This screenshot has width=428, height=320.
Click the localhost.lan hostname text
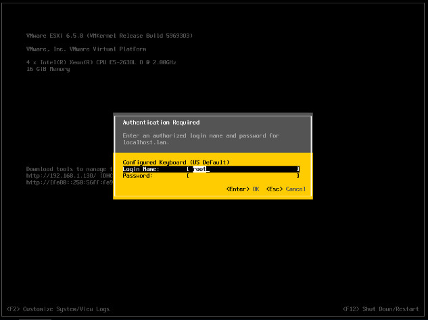146,143
